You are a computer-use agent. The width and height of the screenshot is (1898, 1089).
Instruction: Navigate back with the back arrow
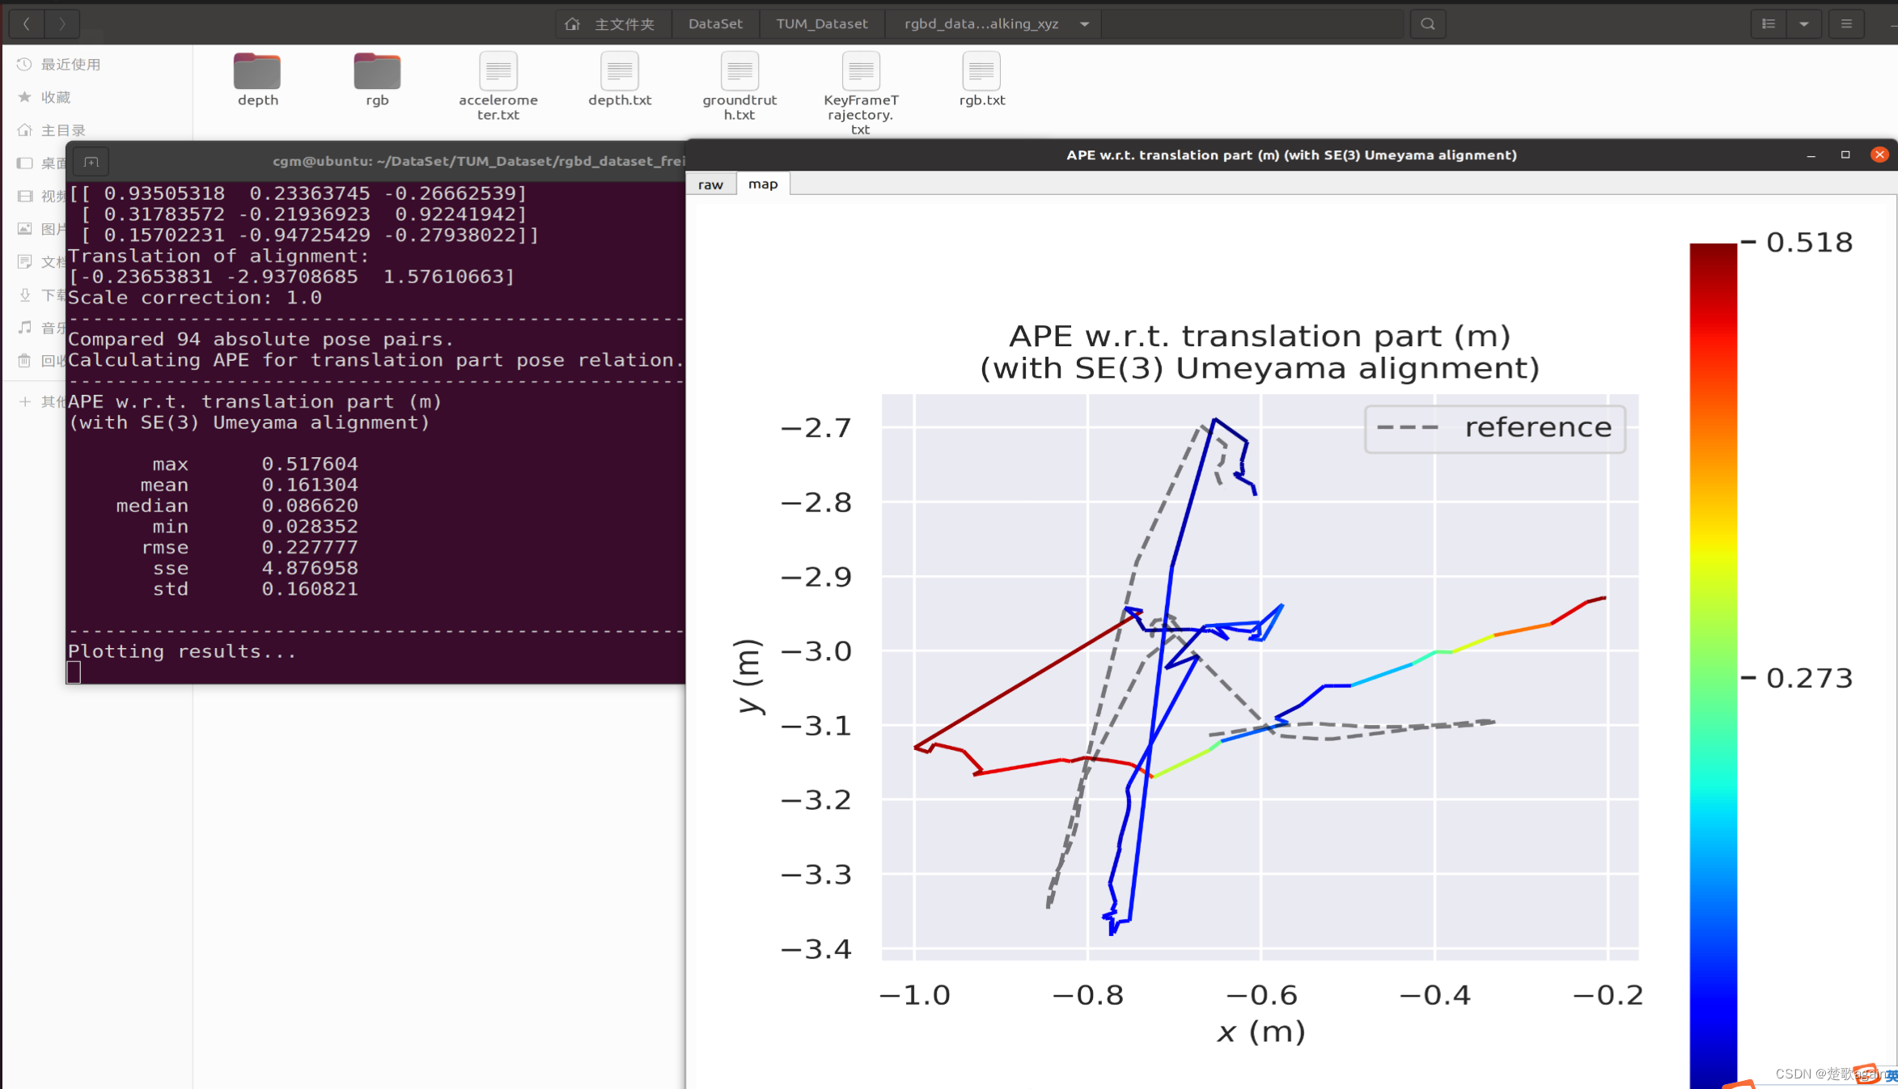point(27,24)
